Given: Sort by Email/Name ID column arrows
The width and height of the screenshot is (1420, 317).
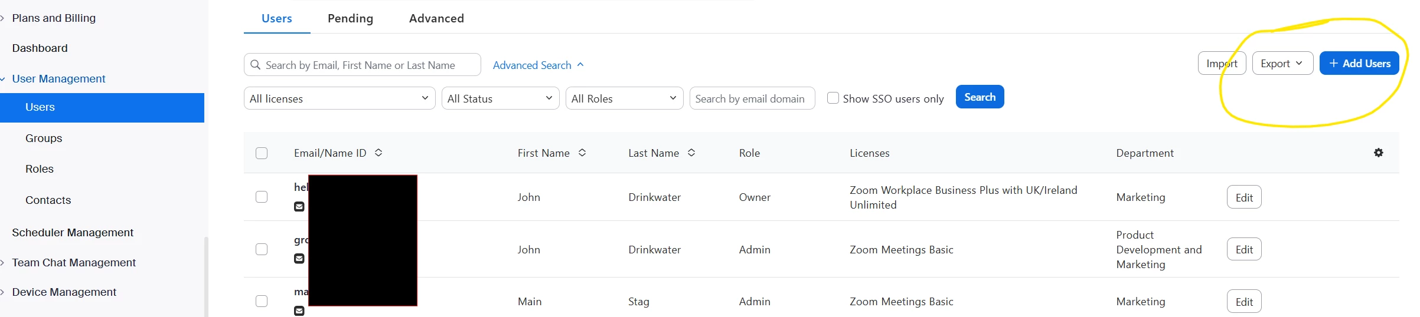Looking at the screenshot, I should [x=378, y=153].
